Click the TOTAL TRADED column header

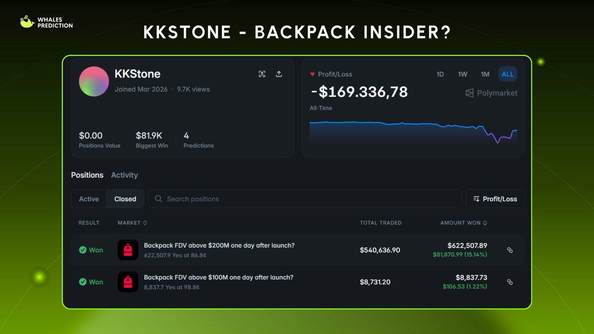tap(380, 223)
